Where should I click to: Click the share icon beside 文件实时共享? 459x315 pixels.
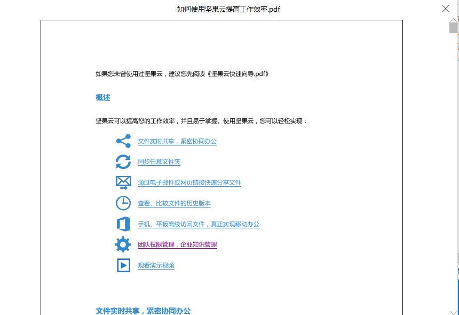click(123, 141)
